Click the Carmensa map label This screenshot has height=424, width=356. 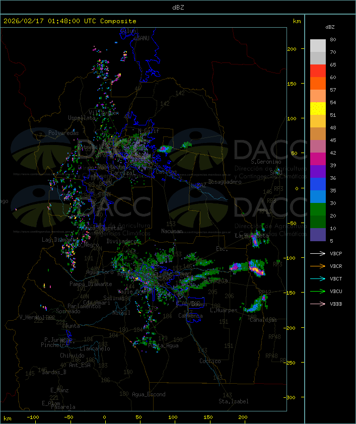(x=190, y=316)
